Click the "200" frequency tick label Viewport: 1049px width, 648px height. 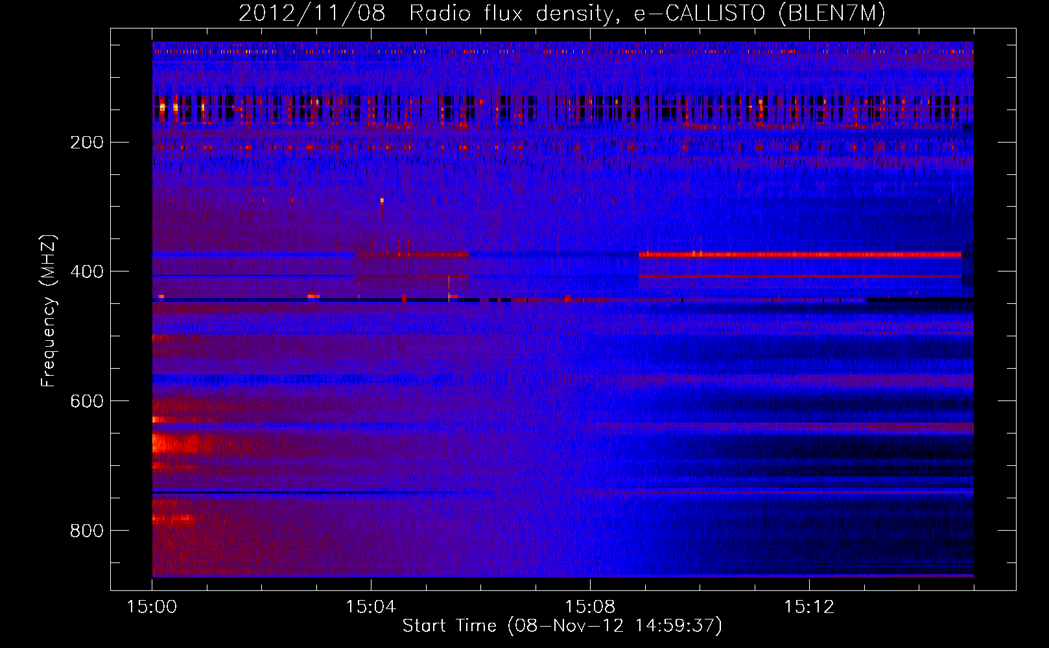87,142
